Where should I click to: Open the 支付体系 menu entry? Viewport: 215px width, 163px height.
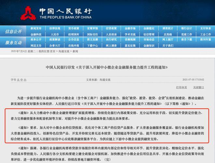pyautogui.click(x=206, y=28)
